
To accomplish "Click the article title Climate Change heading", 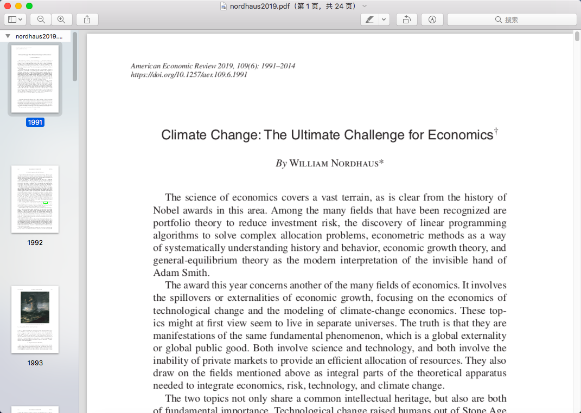I will (327, 135).
